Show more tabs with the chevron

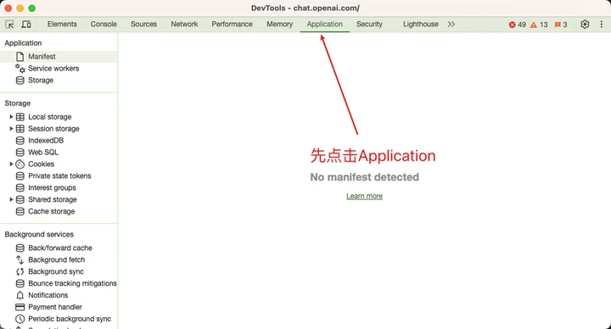click(451, 24)
